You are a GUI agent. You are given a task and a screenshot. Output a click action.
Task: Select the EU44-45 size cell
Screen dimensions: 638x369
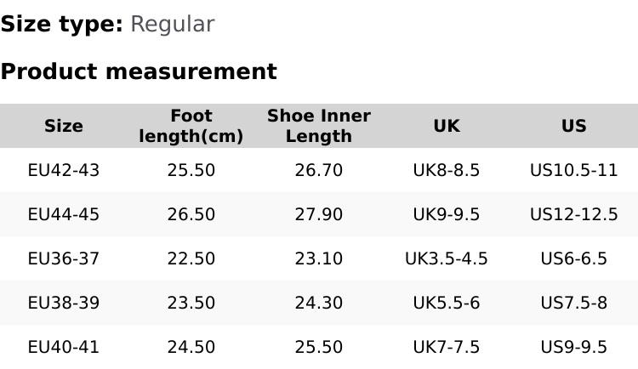[64, 214]
